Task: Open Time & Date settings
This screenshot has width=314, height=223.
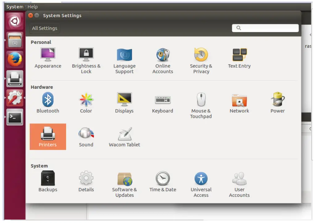Action: (x=163, y=181)
